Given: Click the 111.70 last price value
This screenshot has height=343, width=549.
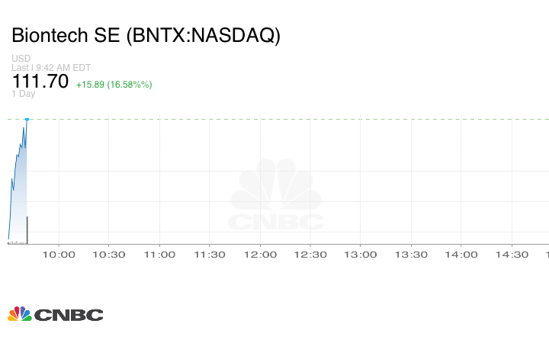Looking at the screenshot, I should click(40, 82).
